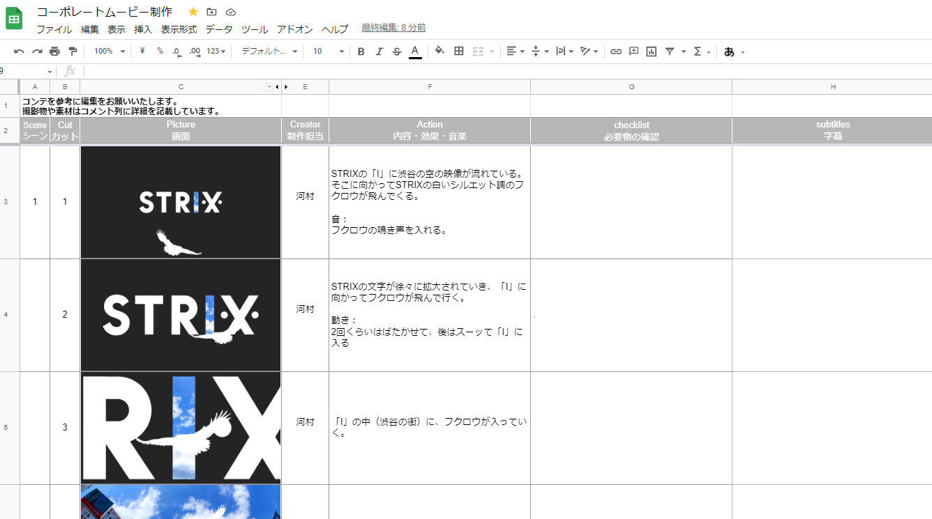Decrease decimal places
The image size is (932, 519).
(x=176, y=52)
